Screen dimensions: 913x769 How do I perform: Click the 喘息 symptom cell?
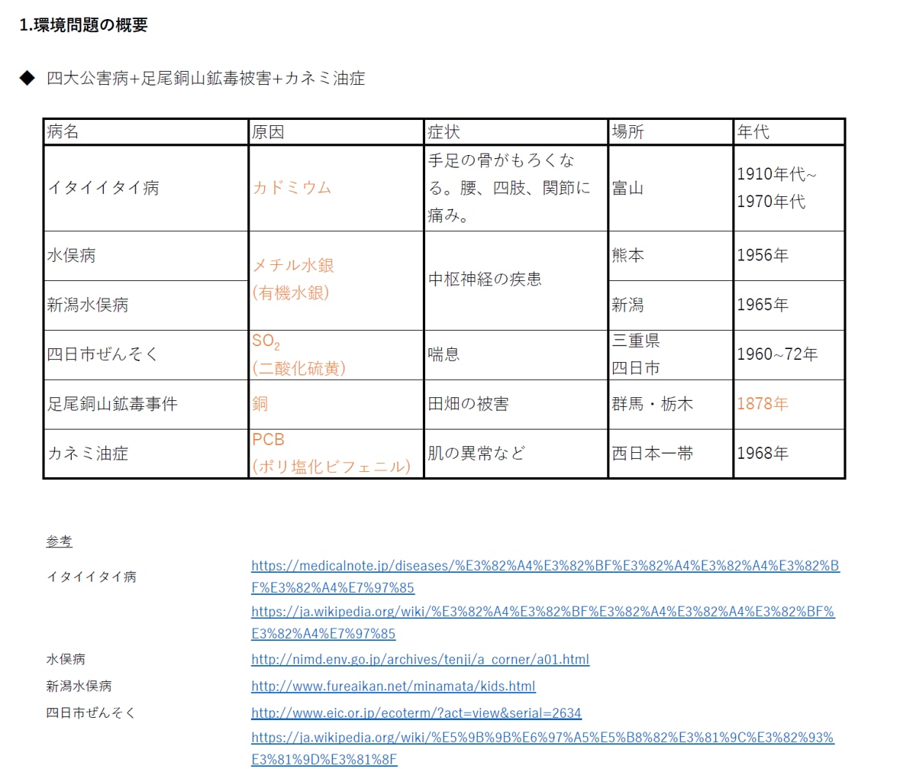pyautogui.click(x=516, y=355)
